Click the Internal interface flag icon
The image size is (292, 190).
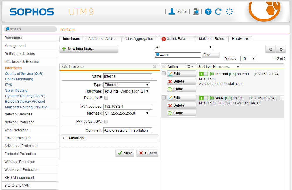click(212, 74)
